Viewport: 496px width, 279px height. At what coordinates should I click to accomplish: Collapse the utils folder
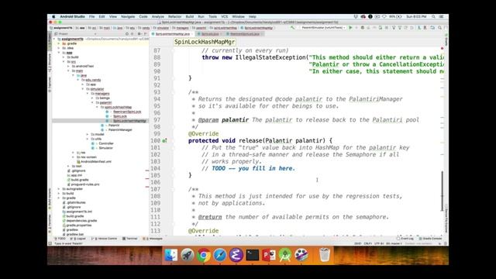tap(88, 139)
